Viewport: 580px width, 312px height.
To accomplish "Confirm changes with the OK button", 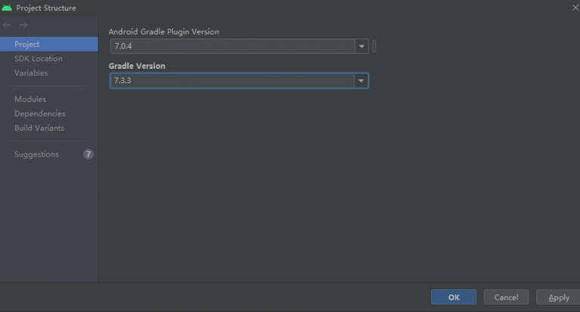I will point(454,297).
